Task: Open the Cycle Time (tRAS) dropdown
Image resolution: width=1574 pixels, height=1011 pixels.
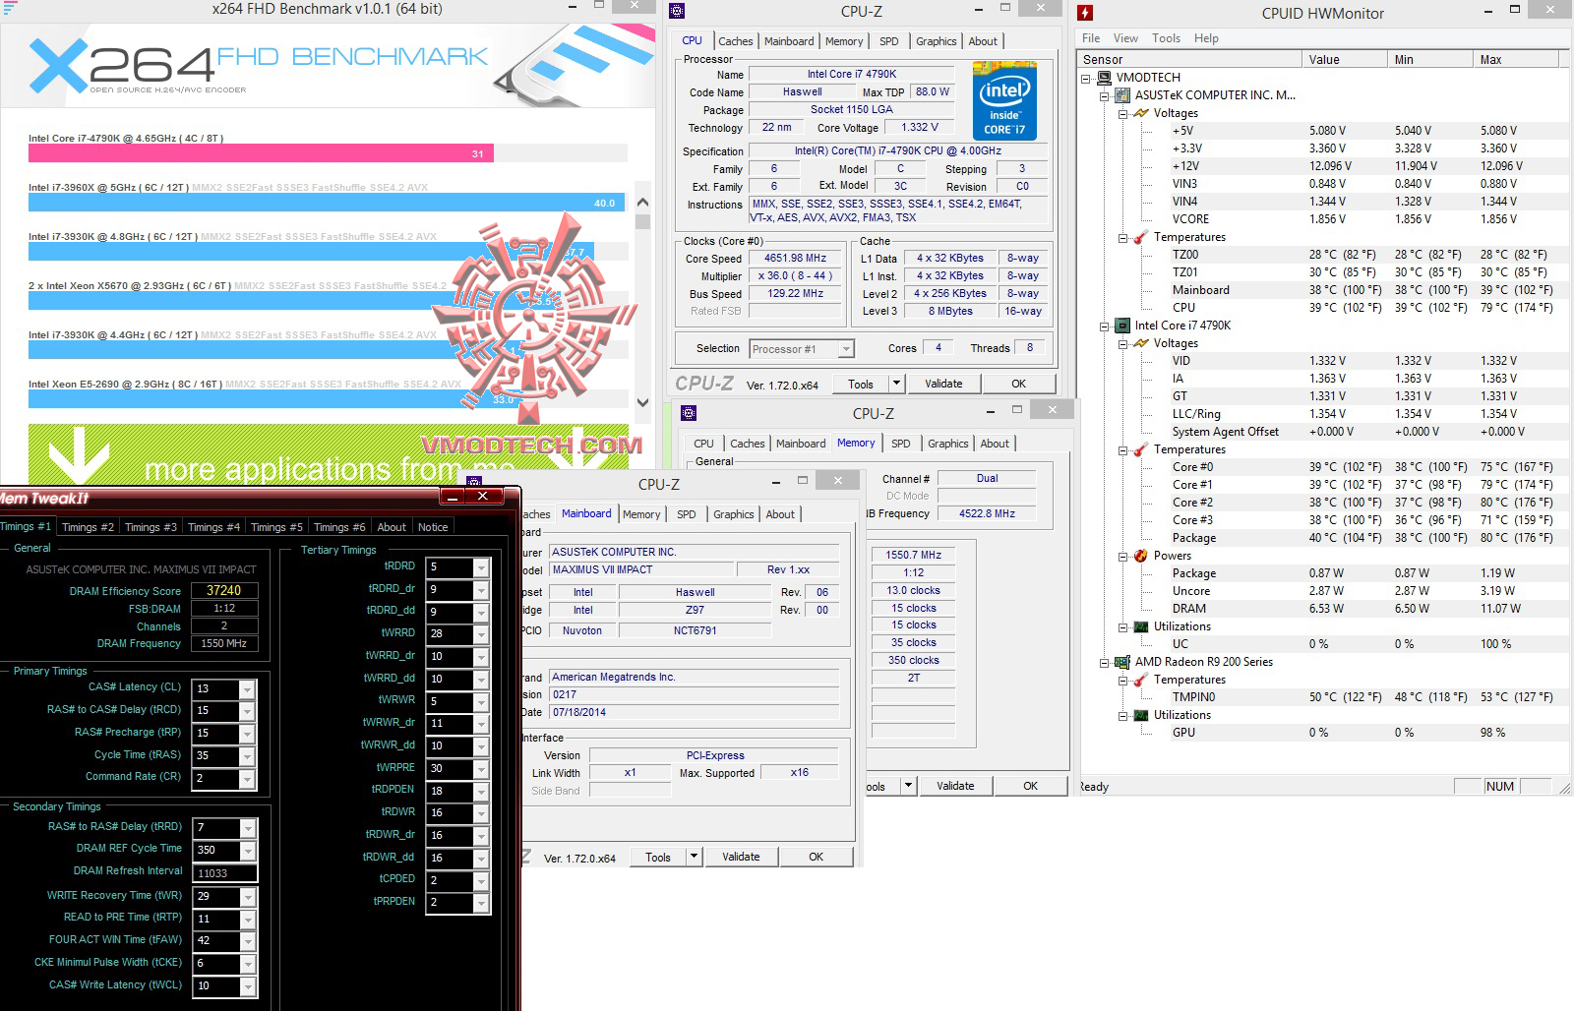Action: coord(247,756)
